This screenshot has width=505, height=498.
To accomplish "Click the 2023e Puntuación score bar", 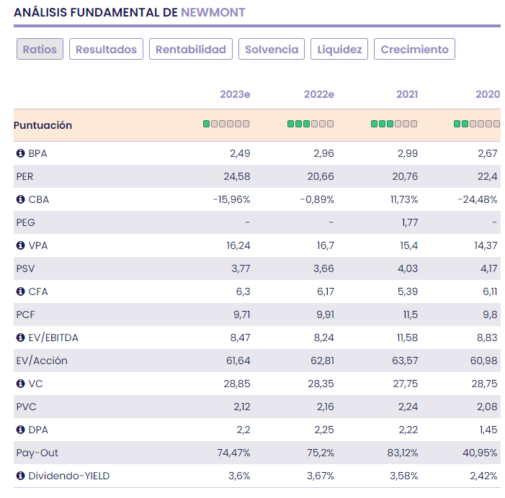I will 226,124.
